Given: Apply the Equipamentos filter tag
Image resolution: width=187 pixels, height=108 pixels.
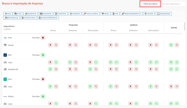Looking at the screenshot, I should click(164, 14).
